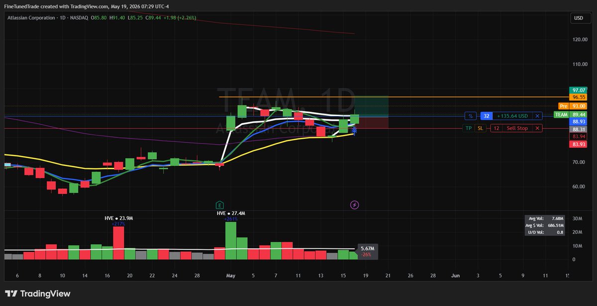Click the HVE 27.4M volume label

tap(231, 213)
